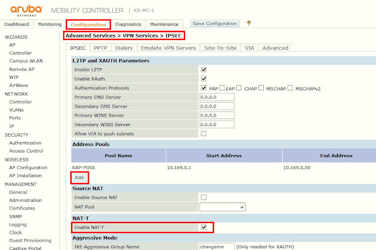Click the 10.169.0.50 end address
The width and height of the screenshot is (376, 250).
point(297,168)
